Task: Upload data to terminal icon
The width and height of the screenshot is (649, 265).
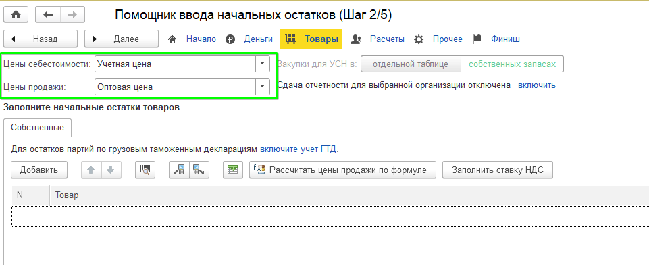Action: (x=199, y=170)
